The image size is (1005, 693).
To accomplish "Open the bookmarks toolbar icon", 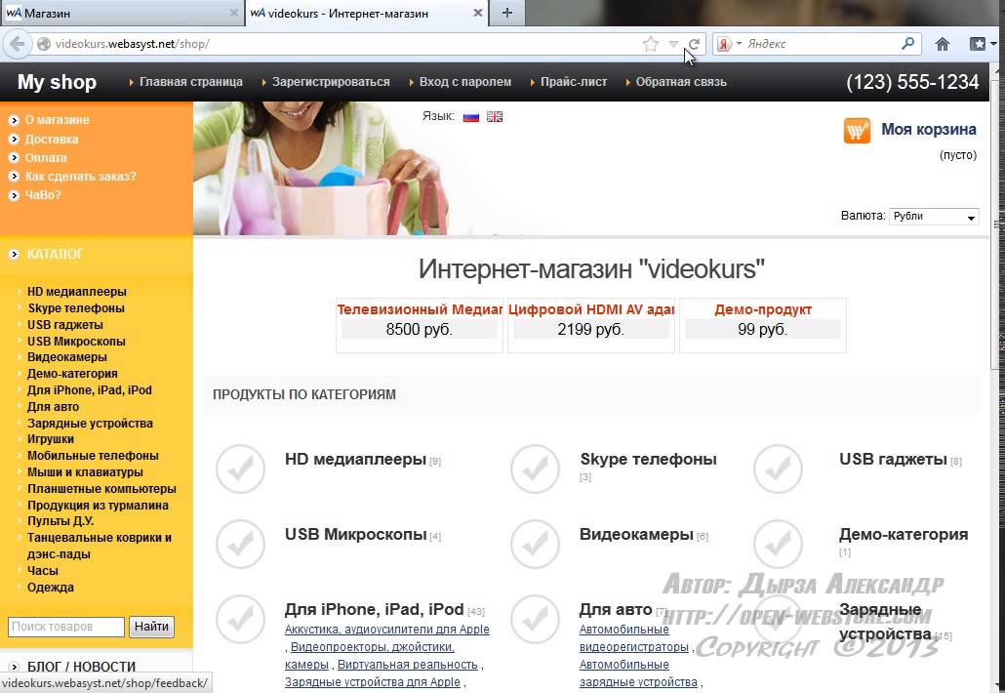I will tap(978, 44).
